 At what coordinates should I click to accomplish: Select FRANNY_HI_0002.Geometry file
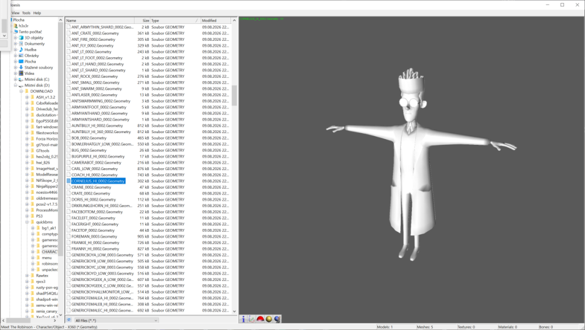coord(95,249)
